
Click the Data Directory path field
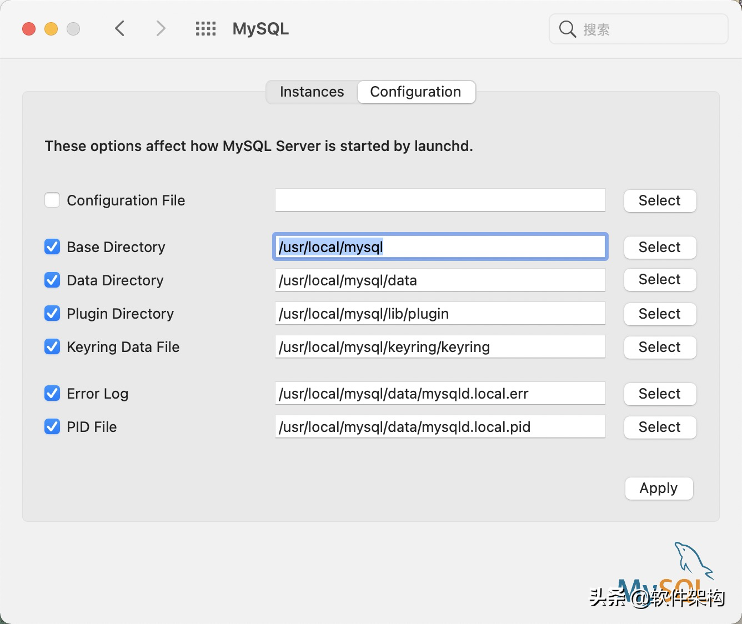click(x=440, y=280)
